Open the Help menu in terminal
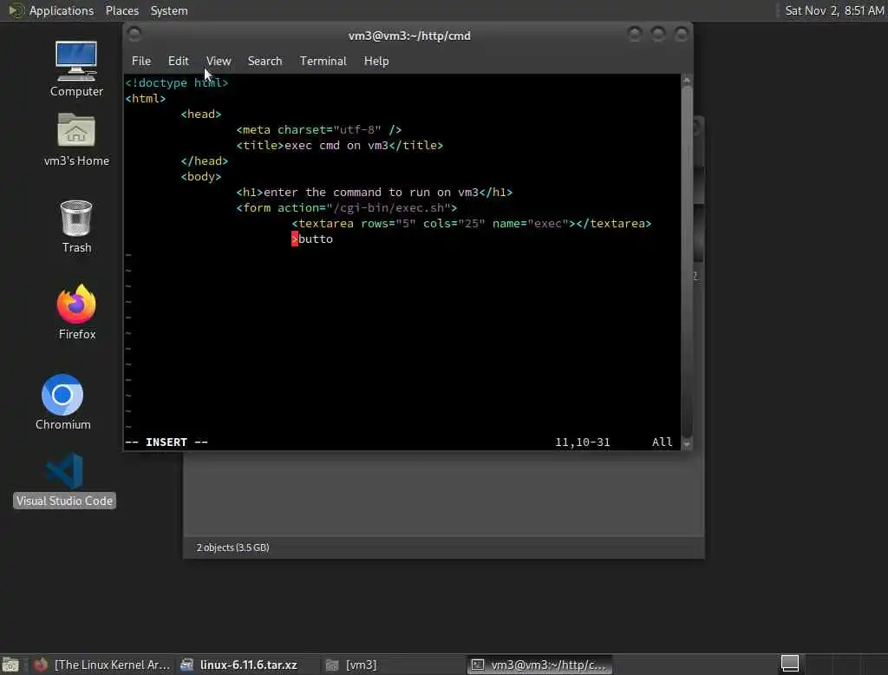The image size is (888, 675). [376, 61]
